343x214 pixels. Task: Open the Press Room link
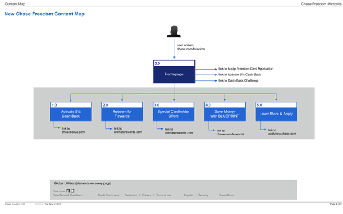click(226, 195)
